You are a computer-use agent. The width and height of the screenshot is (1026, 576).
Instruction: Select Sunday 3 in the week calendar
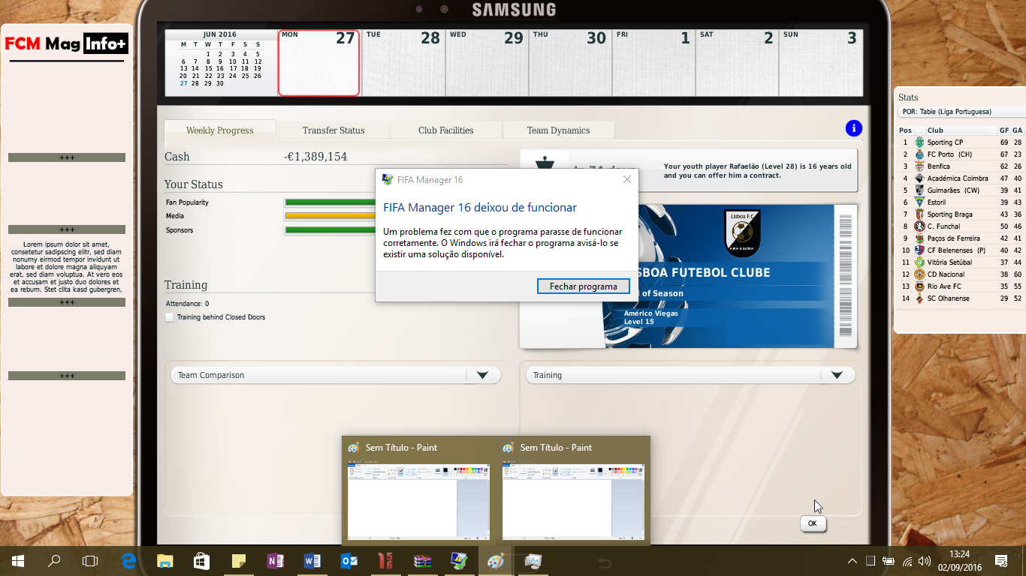(820, 63)
